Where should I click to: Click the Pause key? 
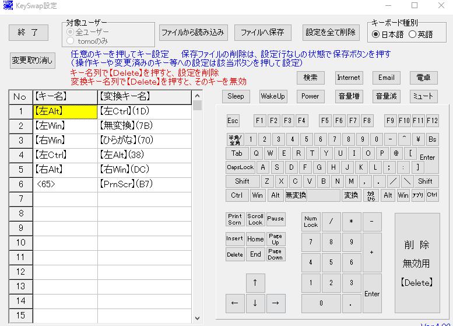coord(276,219)
